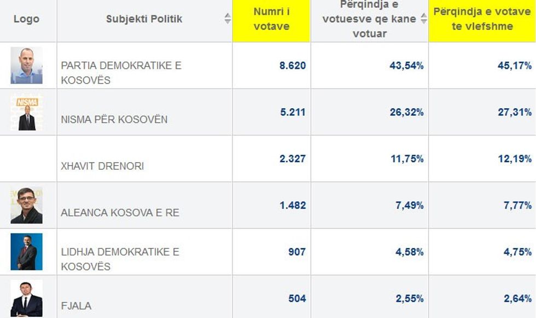Click the Logo column header
This screenshot has width=536, height=318.
pos(26,19)
